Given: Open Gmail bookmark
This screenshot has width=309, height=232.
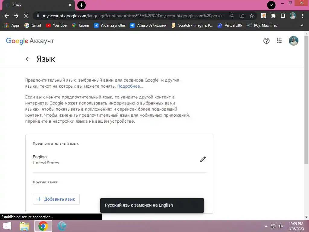Looking at the screenshot, I should coord(33,25).
